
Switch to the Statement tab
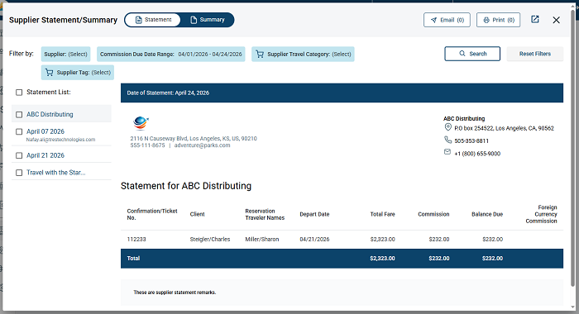153,20
